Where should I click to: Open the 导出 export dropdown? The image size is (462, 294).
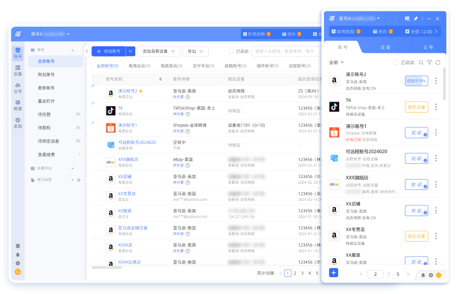[195, 51]
